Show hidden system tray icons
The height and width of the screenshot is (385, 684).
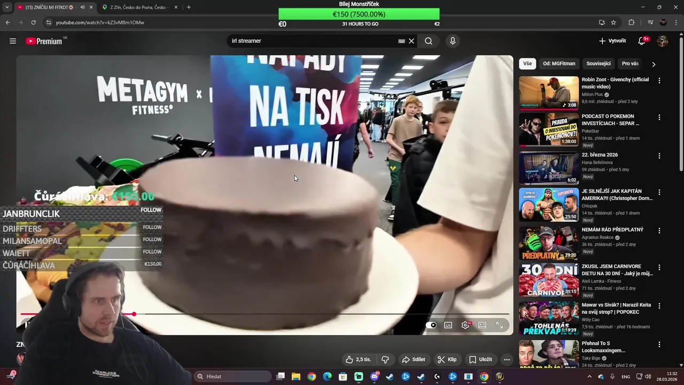click(x=589, y=376)
